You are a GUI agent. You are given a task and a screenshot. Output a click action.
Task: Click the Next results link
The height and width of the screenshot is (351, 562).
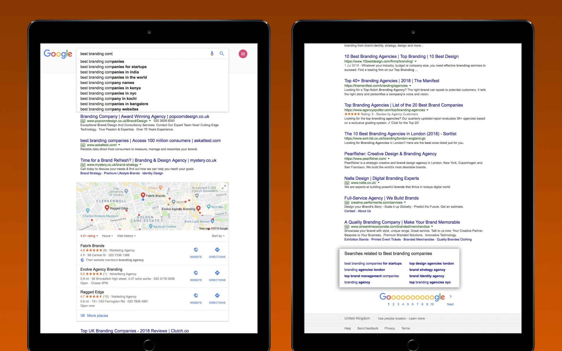pyautogui.click(x=450, y=304)
